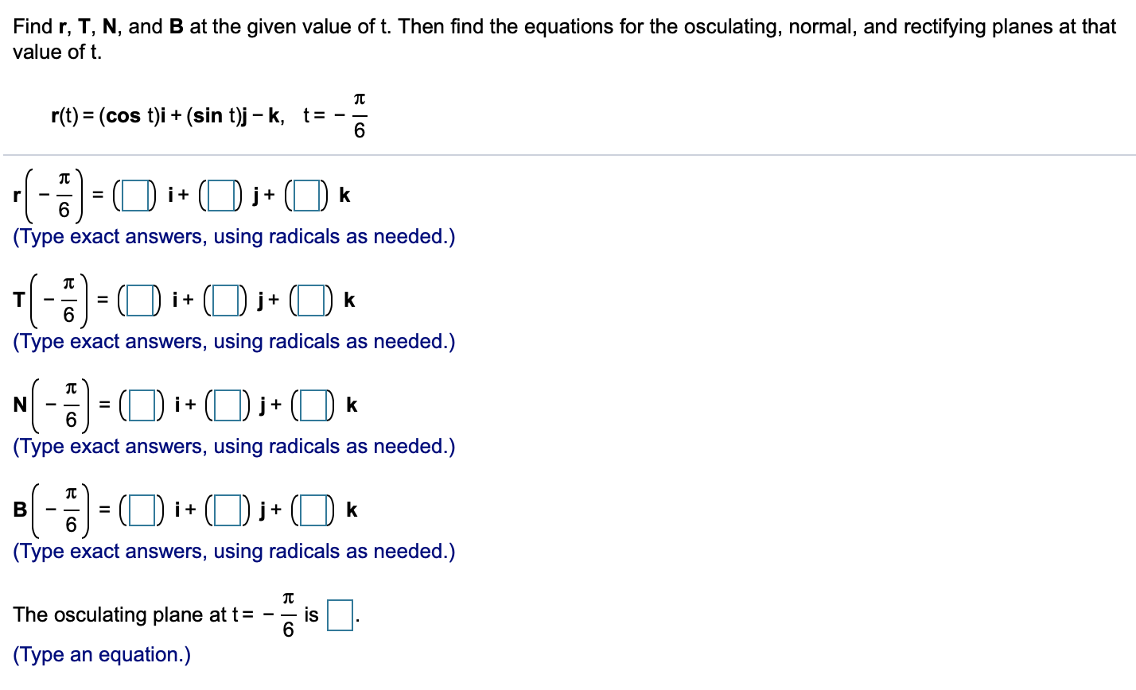This screenshot has width=1136, height=690.
Task: Select the exact answers hint under r(-π/6)
Action: coord(233,236)
